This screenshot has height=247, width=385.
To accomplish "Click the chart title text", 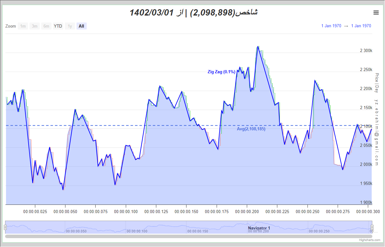I will (193, 13).
